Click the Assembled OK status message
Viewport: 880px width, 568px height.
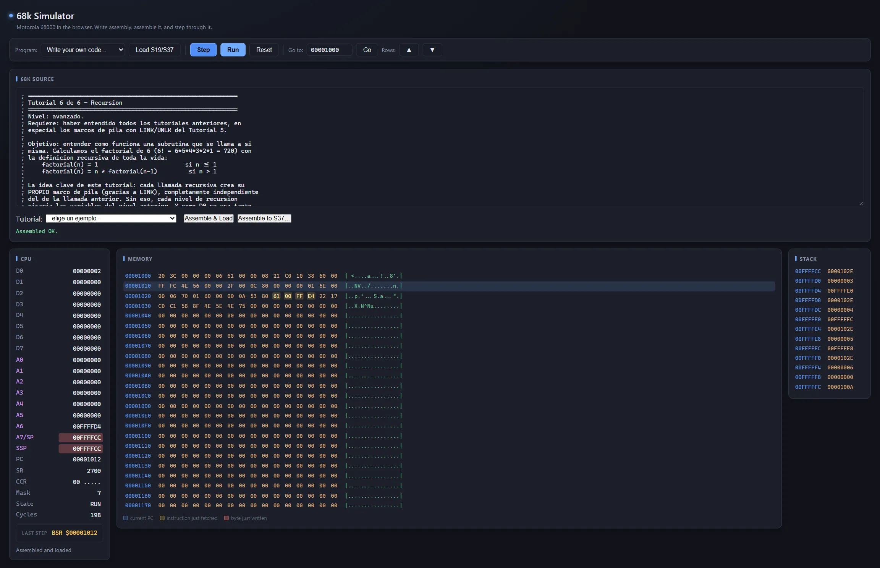37,231
